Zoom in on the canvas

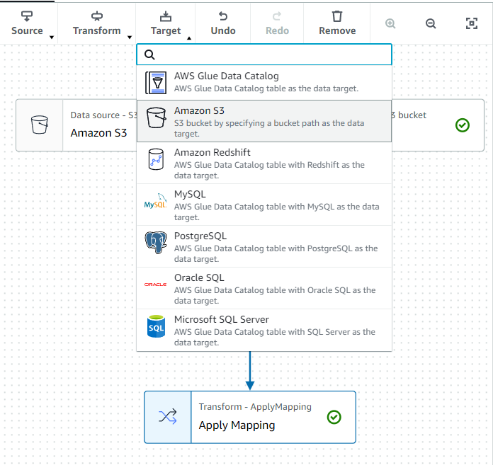(x=390, y=23)
